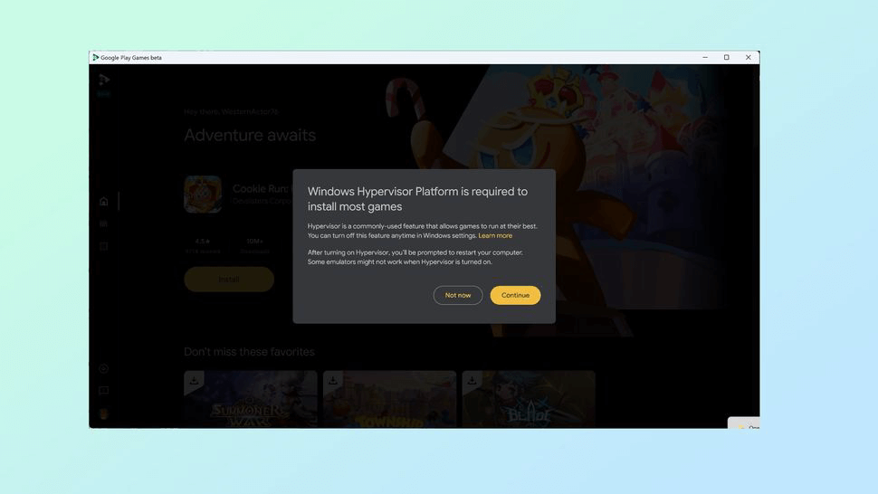The width and height of the screenshot is (878, 494).
Task: Maximize the Google Play Games window
Action: 726,57
